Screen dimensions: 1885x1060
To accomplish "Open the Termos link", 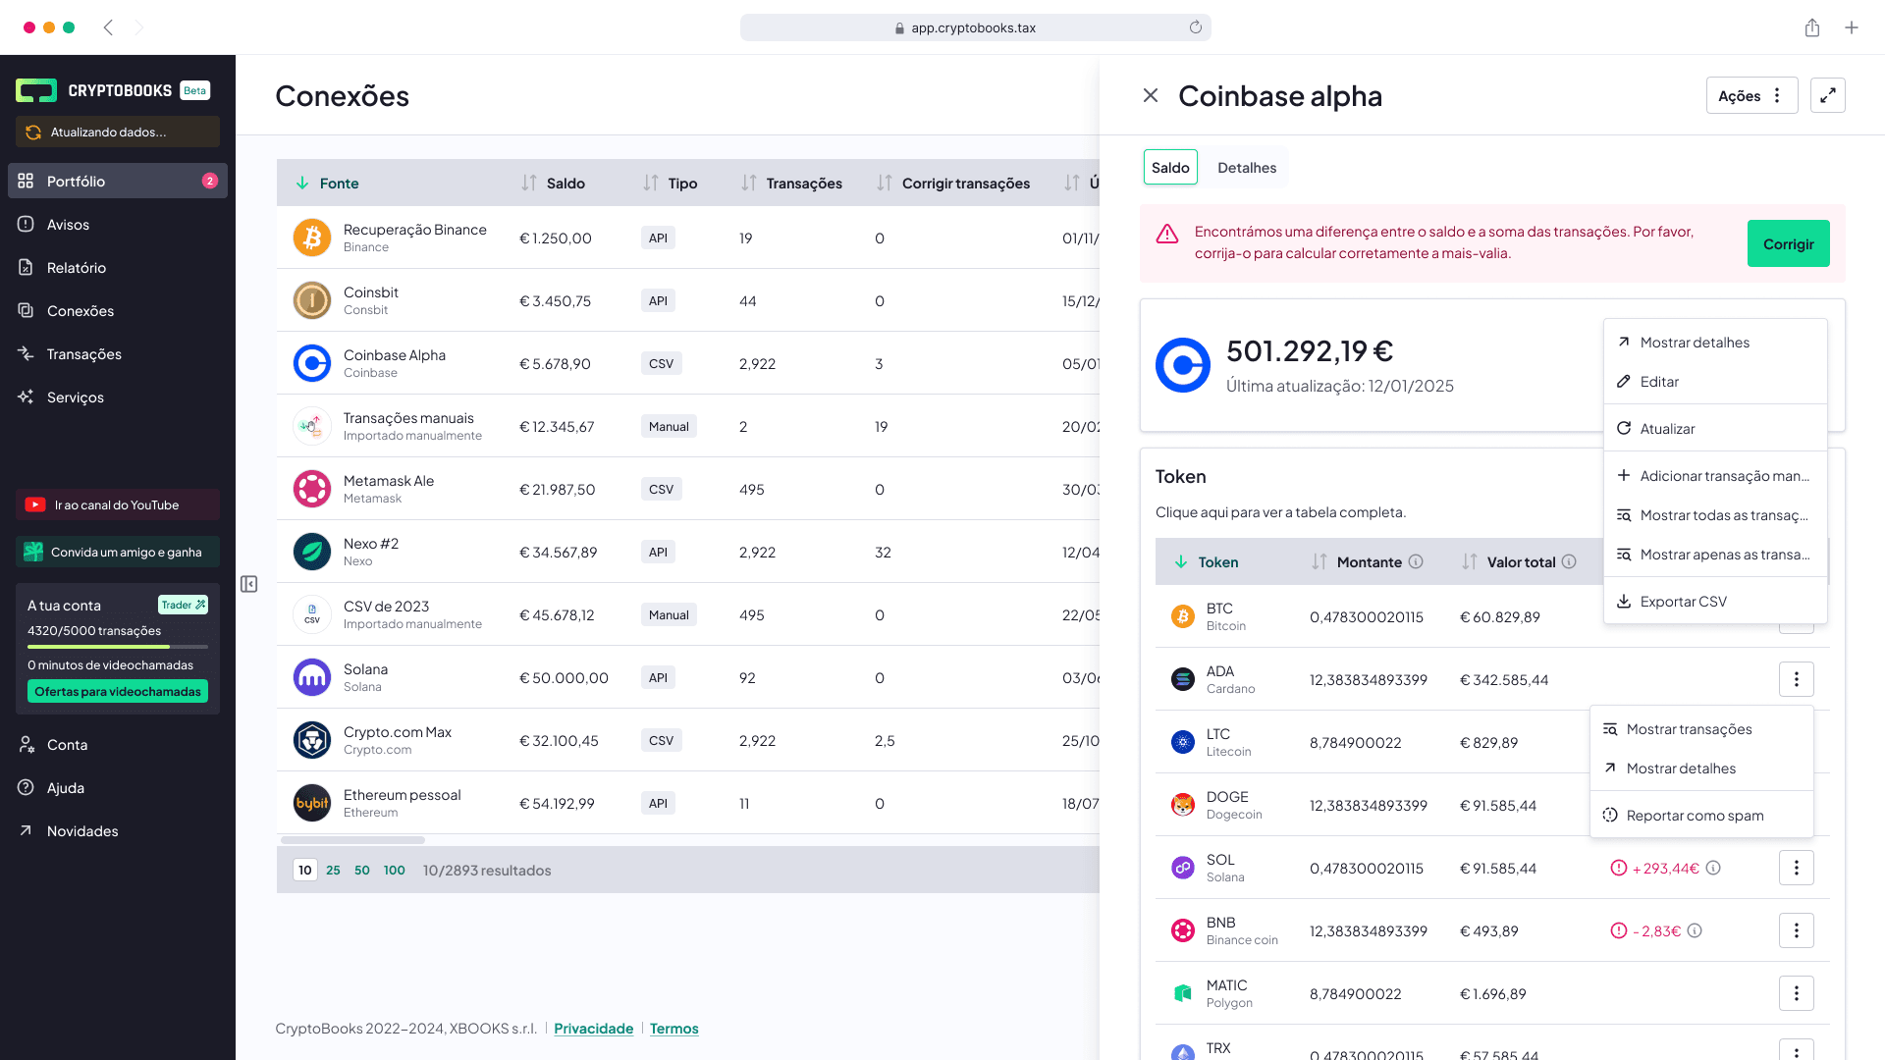I will pos(673,1028).
